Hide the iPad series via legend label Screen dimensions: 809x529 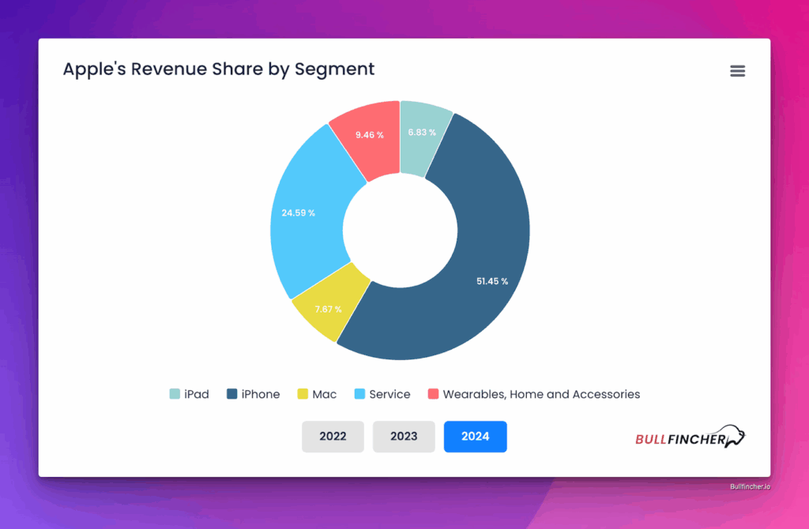[x=197, y=395]
